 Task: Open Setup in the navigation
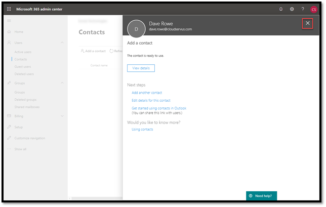point(19,127)
